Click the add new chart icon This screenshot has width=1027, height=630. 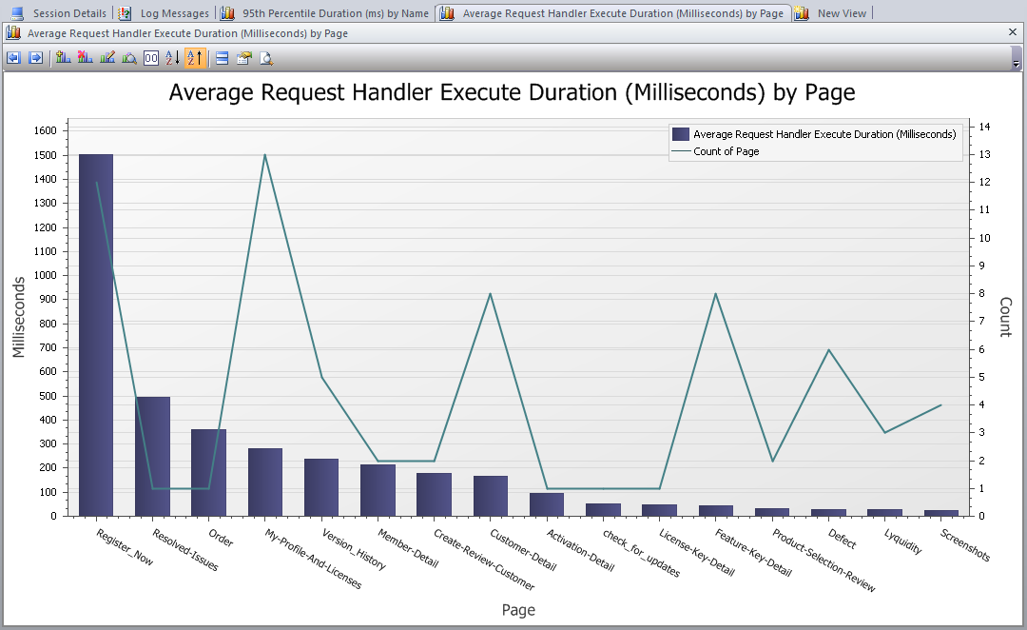pos(64,58)
